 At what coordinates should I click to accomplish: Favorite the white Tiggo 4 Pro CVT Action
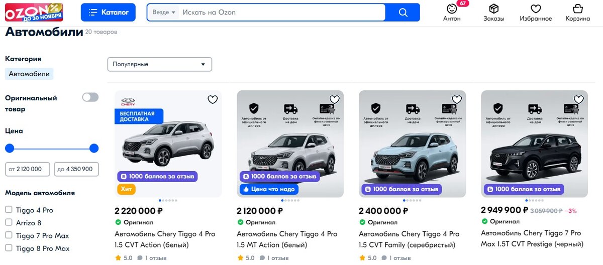pos(213,99)
